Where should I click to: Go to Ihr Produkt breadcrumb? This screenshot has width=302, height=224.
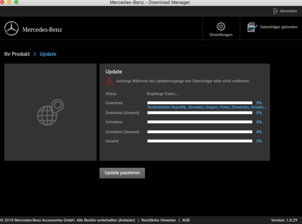click(x=17, y=54)
